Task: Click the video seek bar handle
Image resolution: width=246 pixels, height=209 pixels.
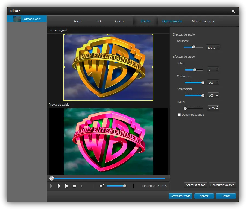Action: pyautogui.click(x=52, y=178)
